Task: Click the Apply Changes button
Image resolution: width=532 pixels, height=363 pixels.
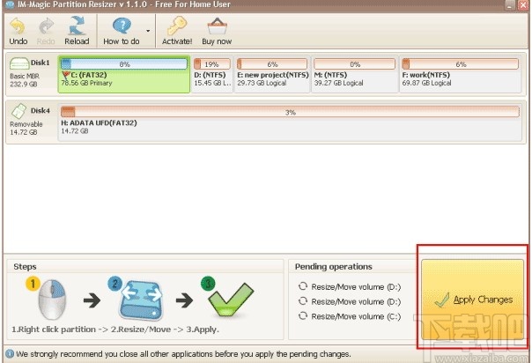Action: coord(472,300)
